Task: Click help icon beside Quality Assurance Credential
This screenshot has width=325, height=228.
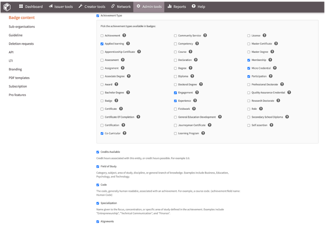Action: point(289,92)
